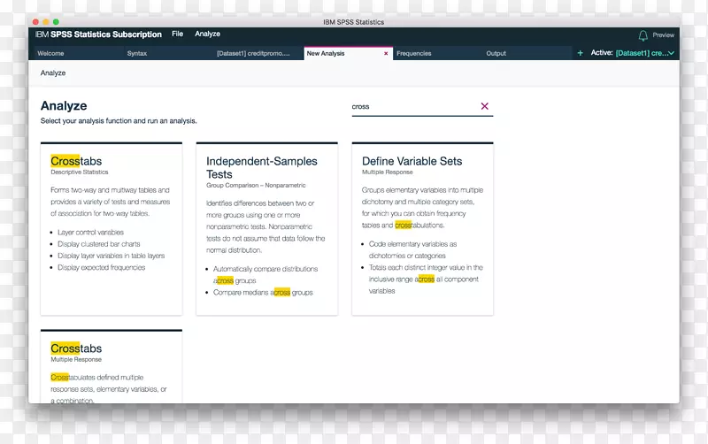708x444 pixels.
Task: Click the Preview label
Action: 663,35
